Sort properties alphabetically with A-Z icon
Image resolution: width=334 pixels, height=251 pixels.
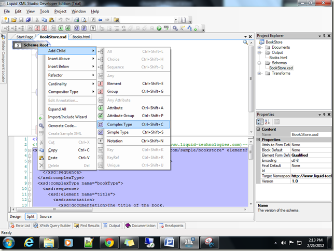point(267,121)
